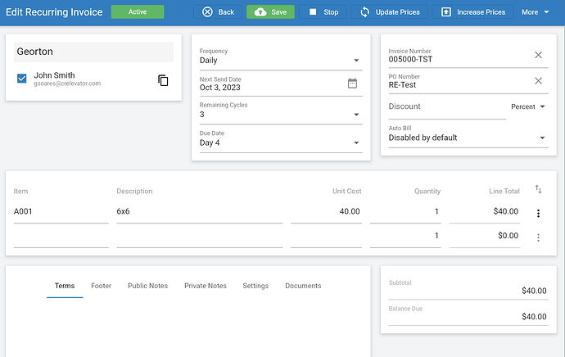The height and width of the screenshot is (357, 565).
Task: Edit the 40.00 unit cost field
Action: click(x=326, y=212)
